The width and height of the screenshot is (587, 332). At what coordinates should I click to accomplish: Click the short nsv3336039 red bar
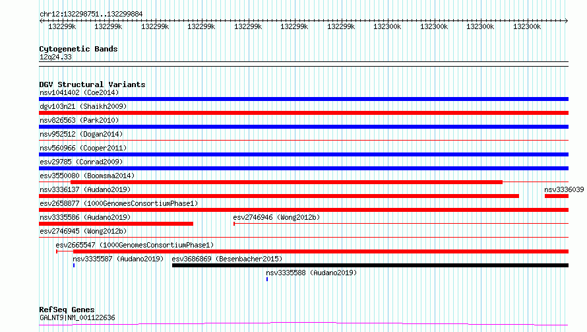pos(556,196)
